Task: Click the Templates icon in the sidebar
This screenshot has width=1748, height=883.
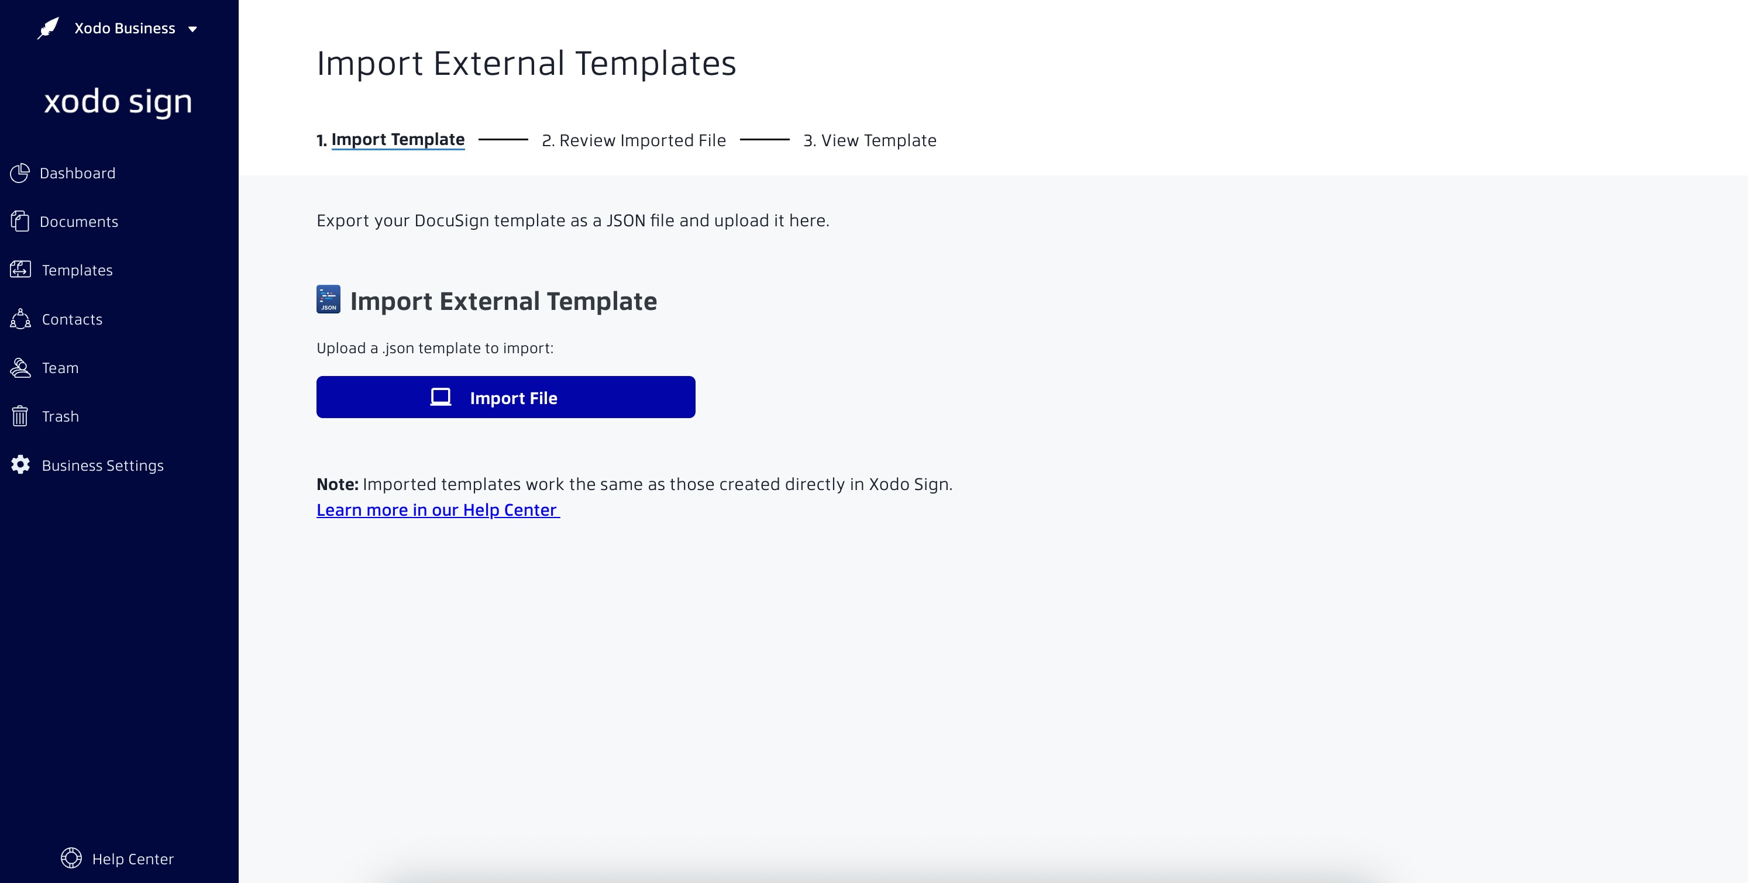Action: point(20,269)
